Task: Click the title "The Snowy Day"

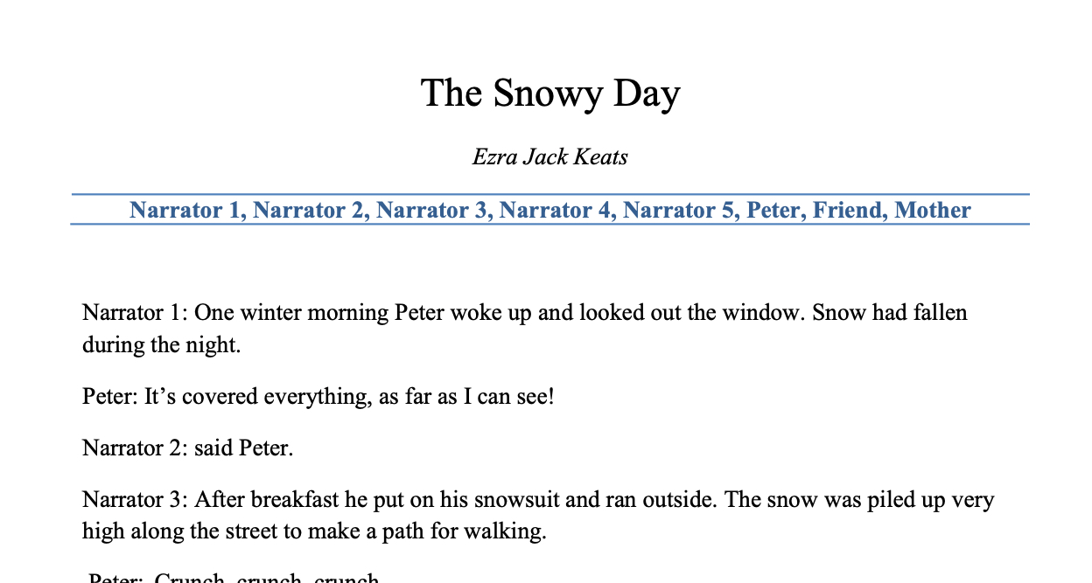Action: click(x=549, y=94)
